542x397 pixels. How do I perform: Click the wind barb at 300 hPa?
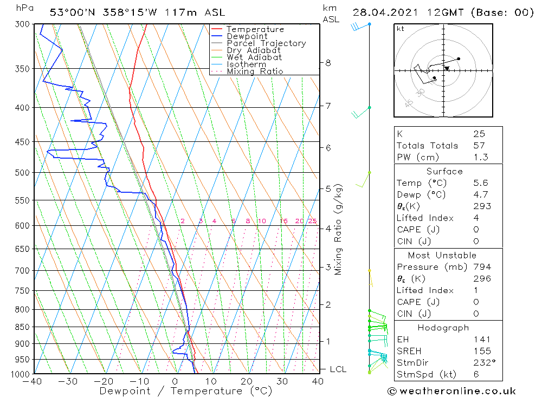click(x=360, y=26)
